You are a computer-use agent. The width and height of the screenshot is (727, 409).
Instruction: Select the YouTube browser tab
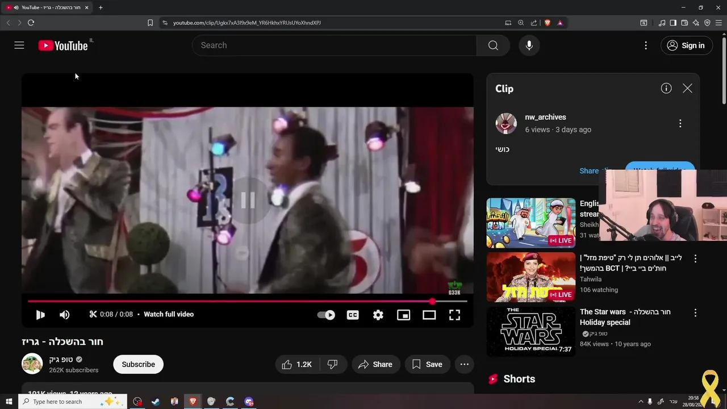[47, 7]
